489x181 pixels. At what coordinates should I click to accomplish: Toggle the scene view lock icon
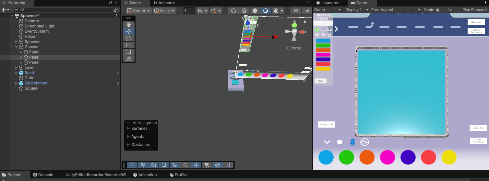tap(305, 22)
